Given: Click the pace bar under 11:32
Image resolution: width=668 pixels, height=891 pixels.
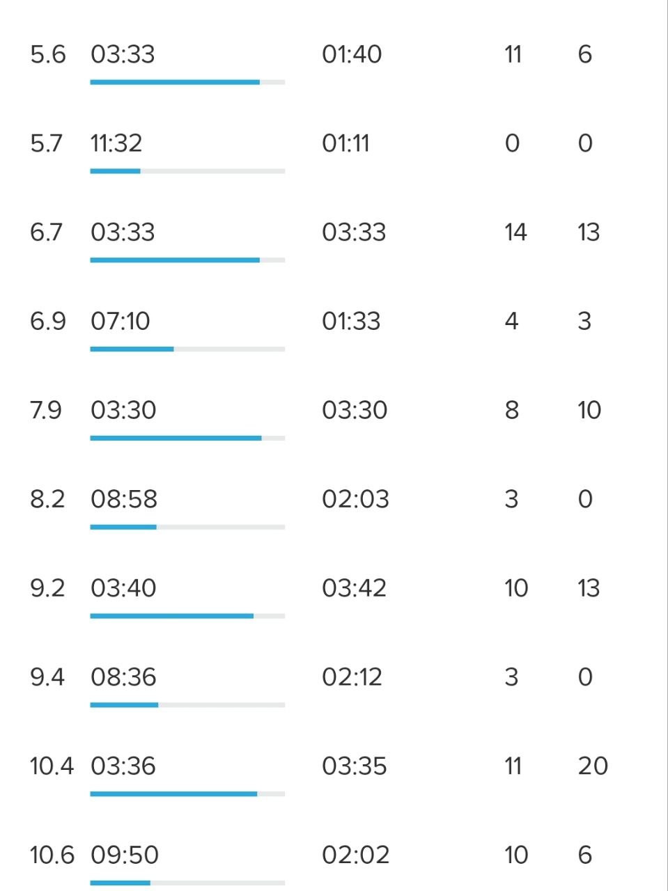Looking at the screenshot, I should [x=187, y=171].
